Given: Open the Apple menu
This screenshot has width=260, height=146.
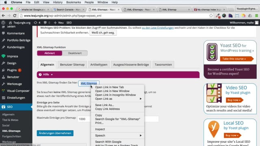Looking at the screenshot, I should (5, 2).
